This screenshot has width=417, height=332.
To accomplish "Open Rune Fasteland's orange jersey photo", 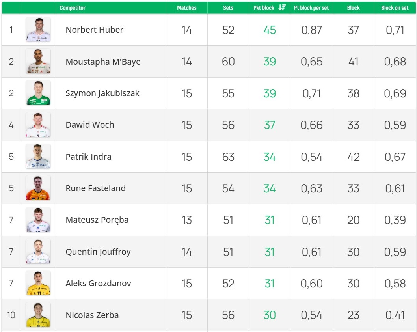I will click(38, 188).
